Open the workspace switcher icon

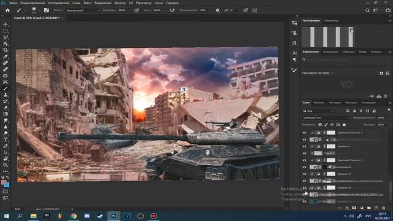(x=376, y=10)
